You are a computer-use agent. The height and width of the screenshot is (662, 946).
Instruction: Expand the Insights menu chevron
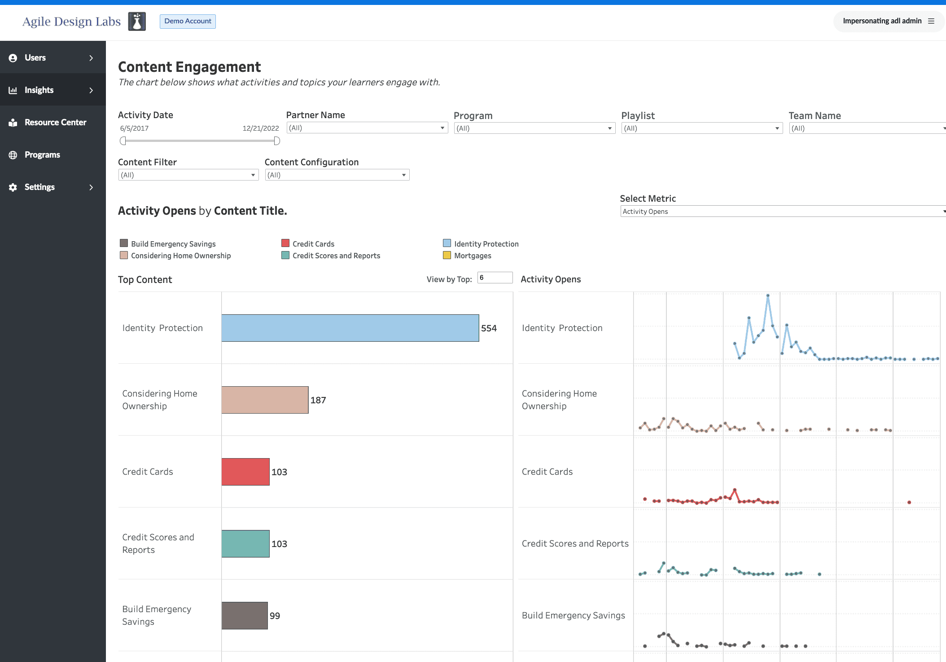(x=91, y=90)
